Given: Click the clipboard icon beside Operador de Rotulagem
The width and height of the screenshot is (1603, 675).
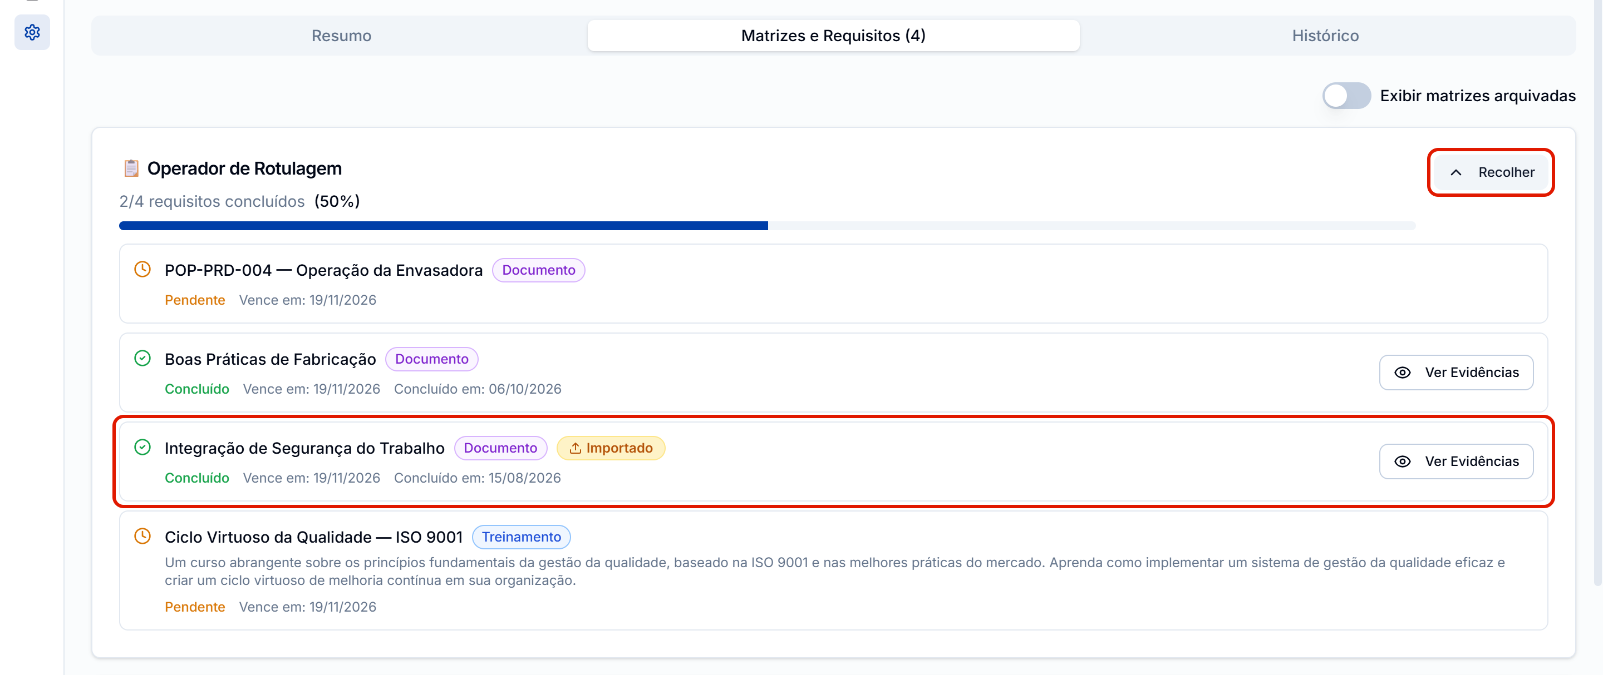Looking at the screenshot, I should tap(131, 168).
